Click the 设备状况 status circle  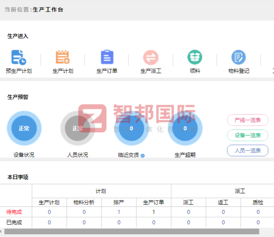(24, 128)
